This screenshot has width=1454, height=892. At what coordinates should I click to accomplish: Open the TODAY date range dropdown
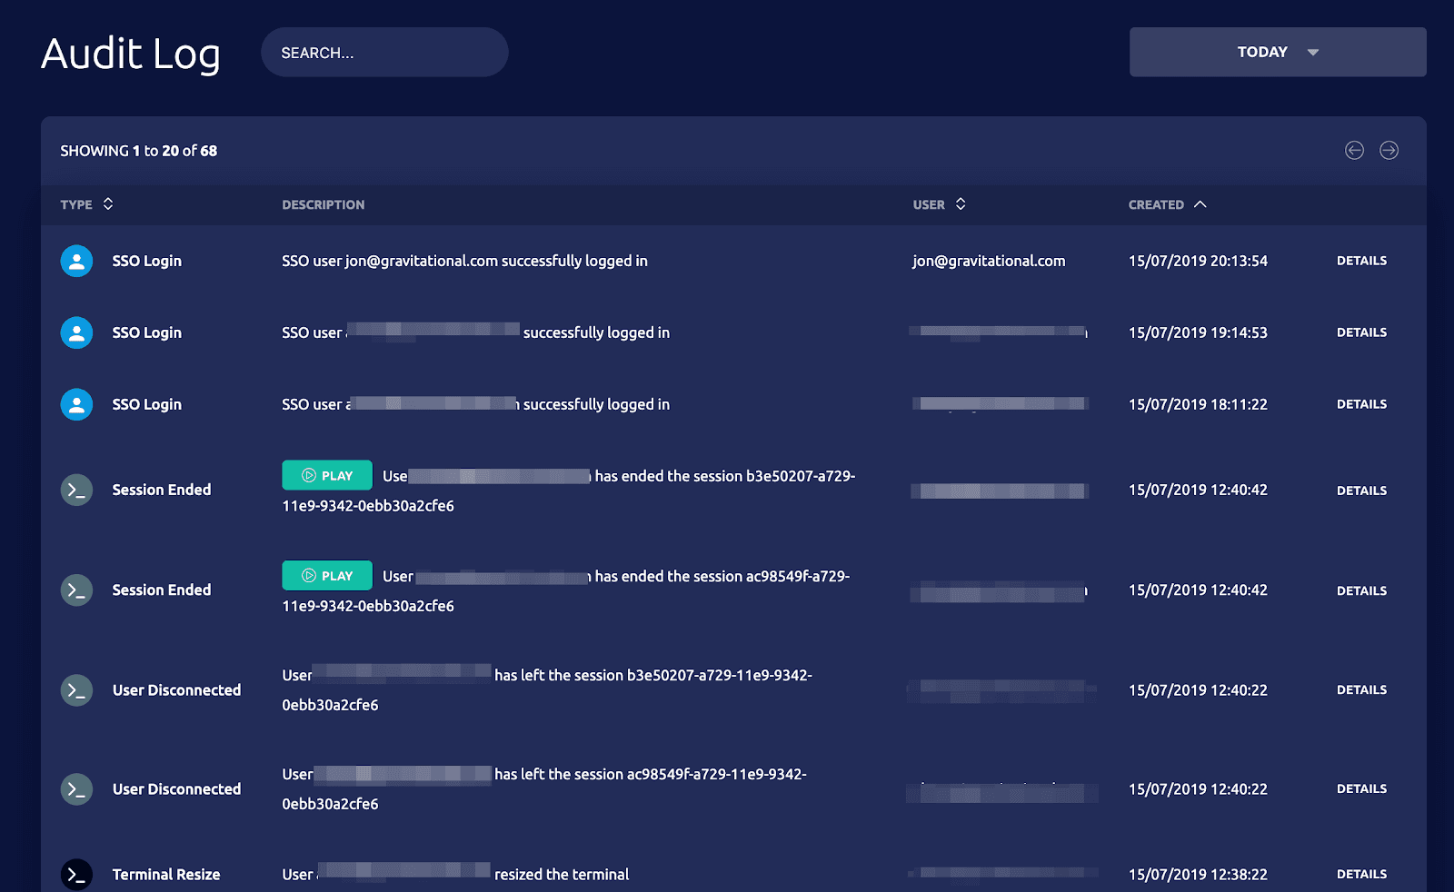coord(1277,52)
